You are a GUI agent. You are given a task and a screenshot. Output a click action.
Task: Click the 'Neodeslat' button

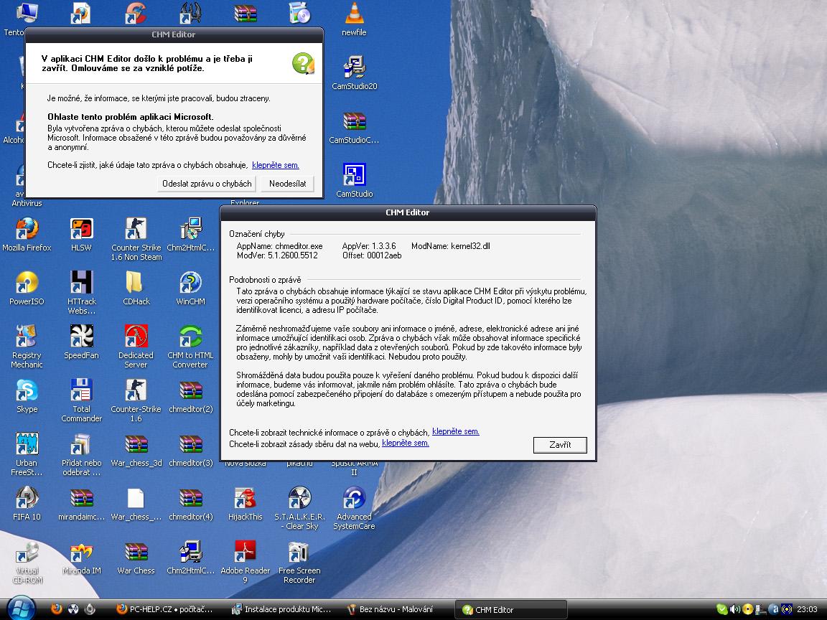click(x=287, y=184)
